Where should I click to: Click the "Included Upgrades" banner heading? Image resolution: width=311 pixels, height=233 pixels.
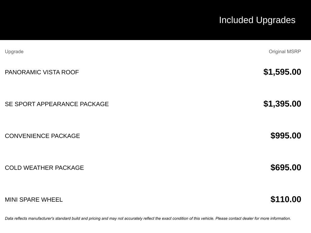(x=257, y=20)
